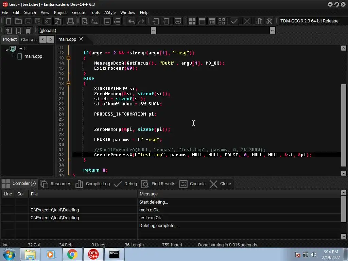Collapse the test project tree node

(7, 50)
